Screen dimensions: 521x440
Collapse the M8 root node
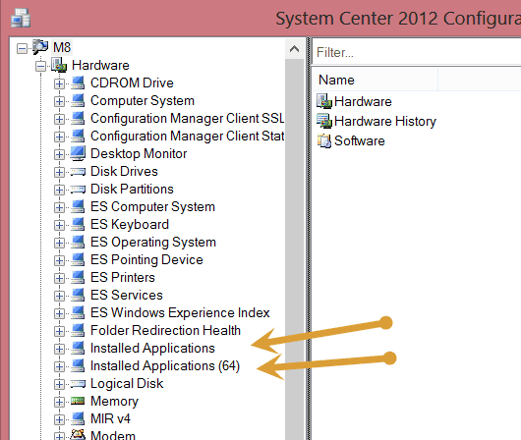[x=22, y=48]
